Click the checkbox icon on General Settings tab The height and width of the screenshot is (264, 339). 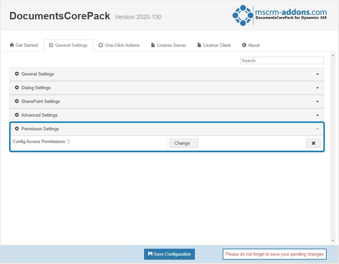51,45
